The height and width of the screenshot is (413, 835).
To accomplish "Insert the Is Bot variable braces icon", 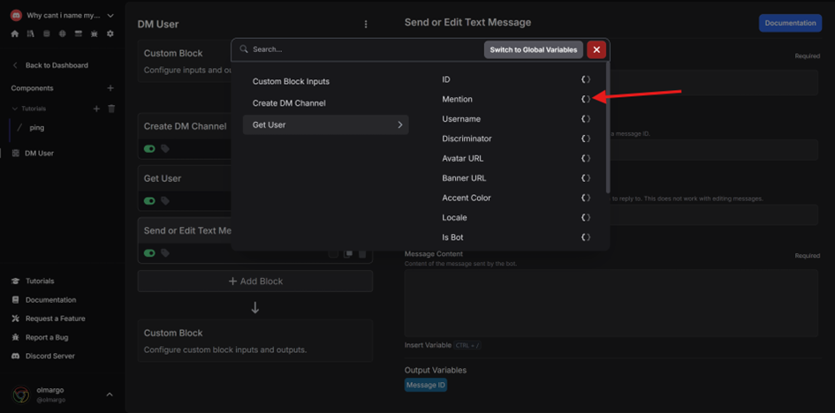I will [x=586, y=237].
